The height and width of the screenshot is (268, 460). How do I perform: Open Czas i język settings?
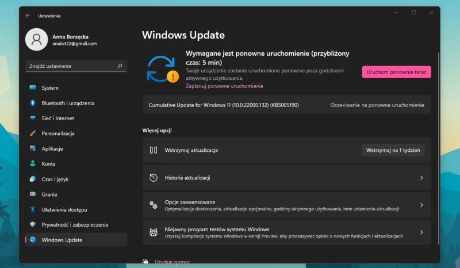click(x=76, y=179)
